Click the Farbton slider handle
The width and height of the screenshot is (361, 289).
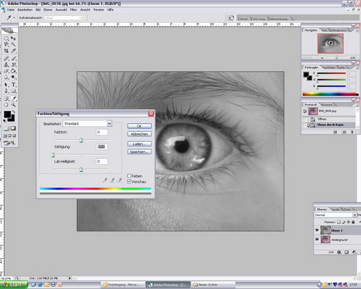pos(81,140)
